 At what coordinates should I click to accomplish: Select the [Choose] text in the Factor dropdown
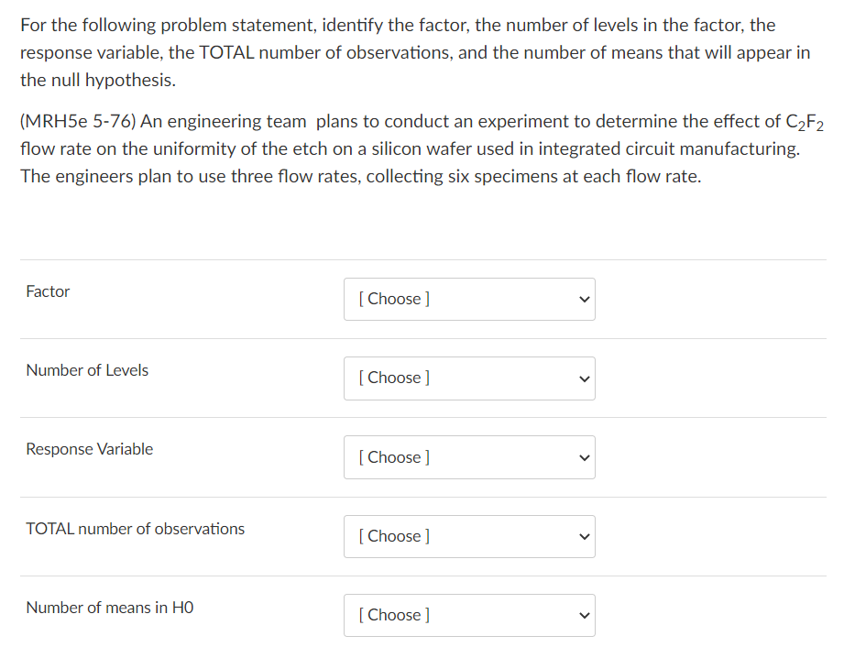coord(393,299)
